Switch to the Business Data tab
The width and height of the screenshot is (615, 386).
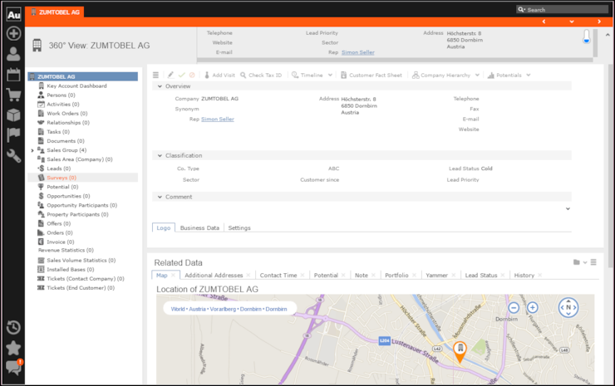coord(199,227)
